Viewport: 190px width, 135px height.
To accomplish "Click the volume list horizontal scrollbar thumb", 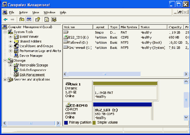I will tap(104, 74).
